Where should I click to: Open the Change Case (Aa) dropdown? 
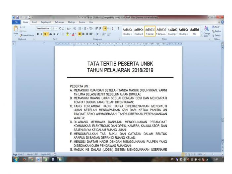tap(69, 29)
